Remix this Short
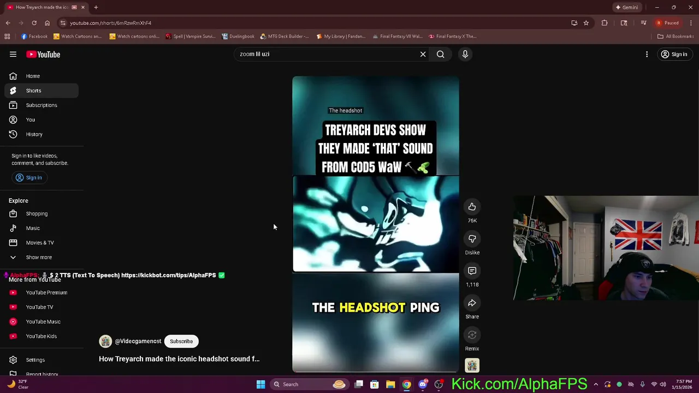The height and width of the screenshot is (393, 699). click(x=472, y=335)
